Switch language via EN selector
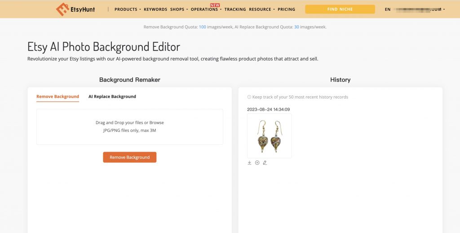Viewport: 460px width, 233px height. [x=388, y=9]
